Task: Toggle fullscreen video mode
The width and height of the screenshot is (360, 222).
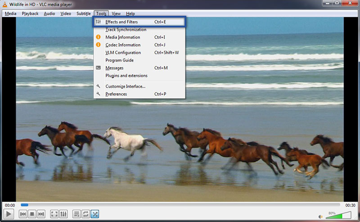Action: pos(54,214)
